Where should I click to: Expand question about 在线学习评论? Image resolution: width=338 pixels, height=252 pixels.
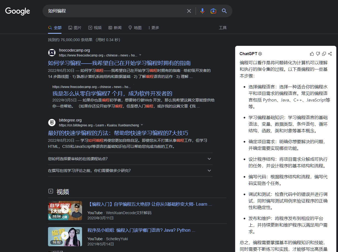pyautogui.click(x=209, y=171)
